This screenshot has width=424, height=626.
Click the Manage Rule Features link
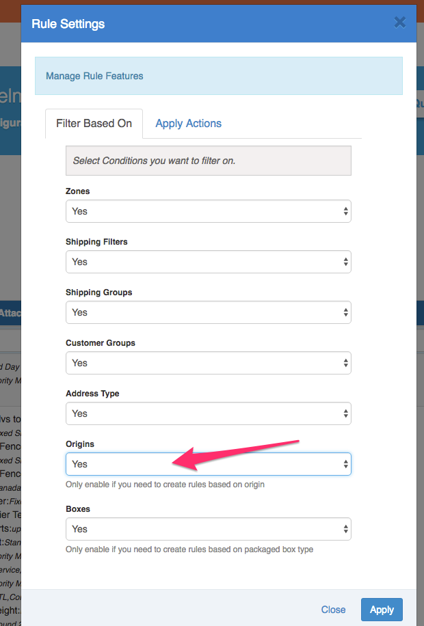coord(94,76)
